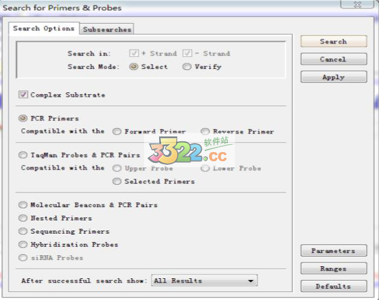The height and width of the screenshot is (300, 379).
Task: Select the Hybridization Probes option
Action: [x=23, y=244]
